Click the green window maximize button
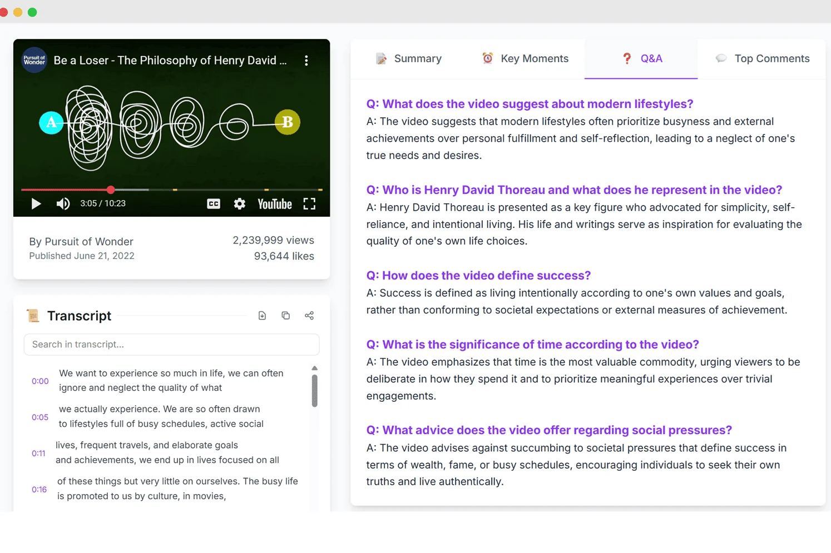This screenshot has width=831, height=553. coord(32,12)
